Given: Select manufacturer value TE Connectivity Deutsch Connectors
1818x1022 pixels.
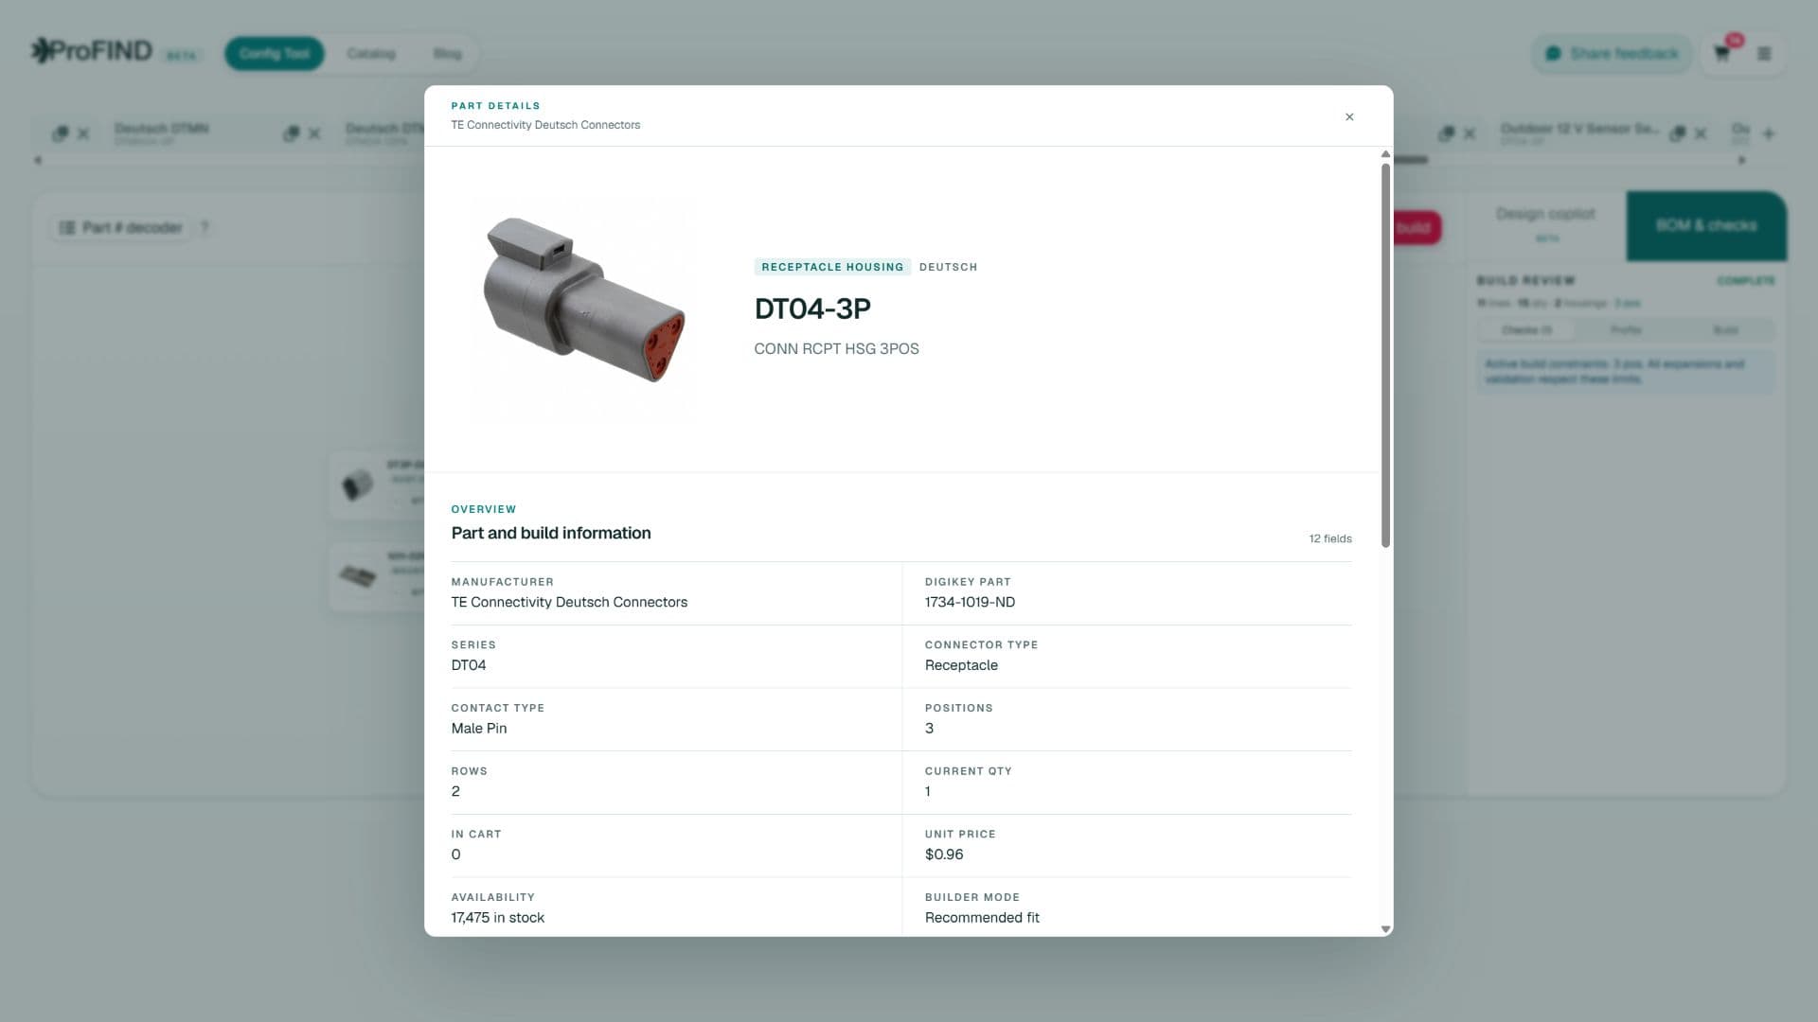Looking at the screenshot, I should [569, 602].
